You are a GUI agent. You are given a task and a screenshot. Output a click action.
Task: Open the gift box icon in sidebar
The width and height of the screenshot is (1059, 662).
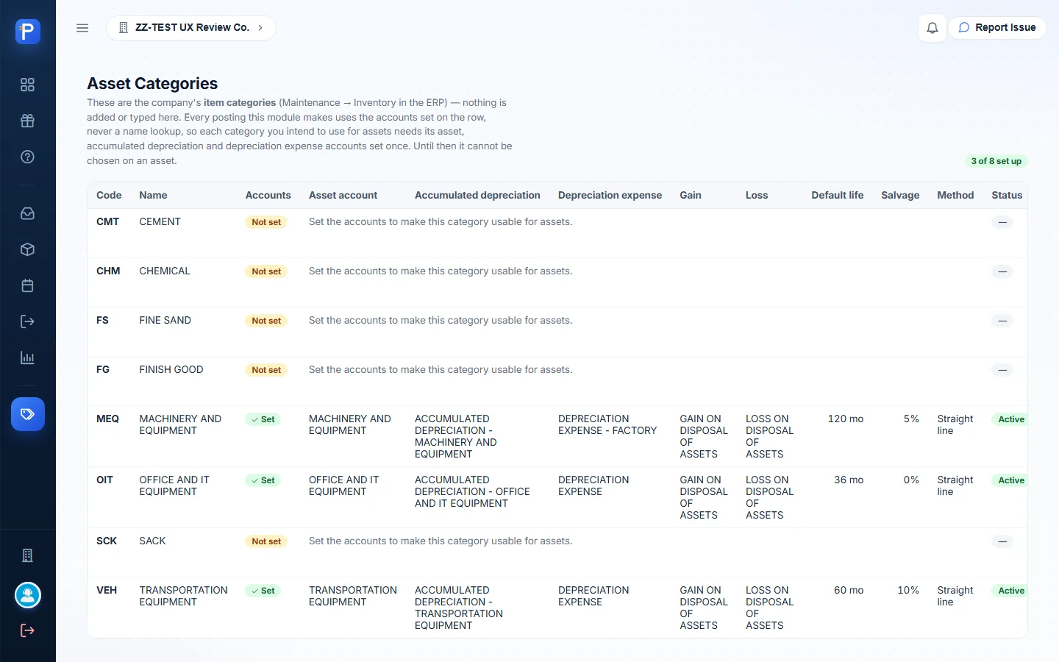27,121
